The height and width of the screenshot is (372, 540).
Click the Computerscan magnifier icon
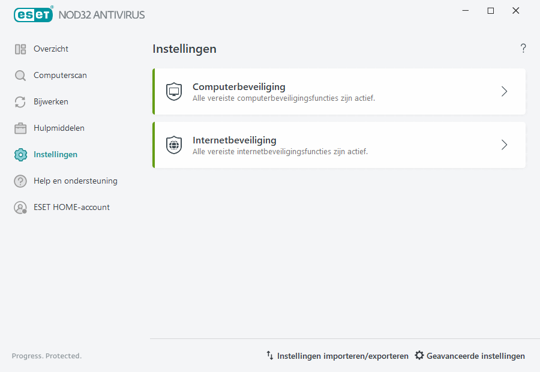coord(20,75)
